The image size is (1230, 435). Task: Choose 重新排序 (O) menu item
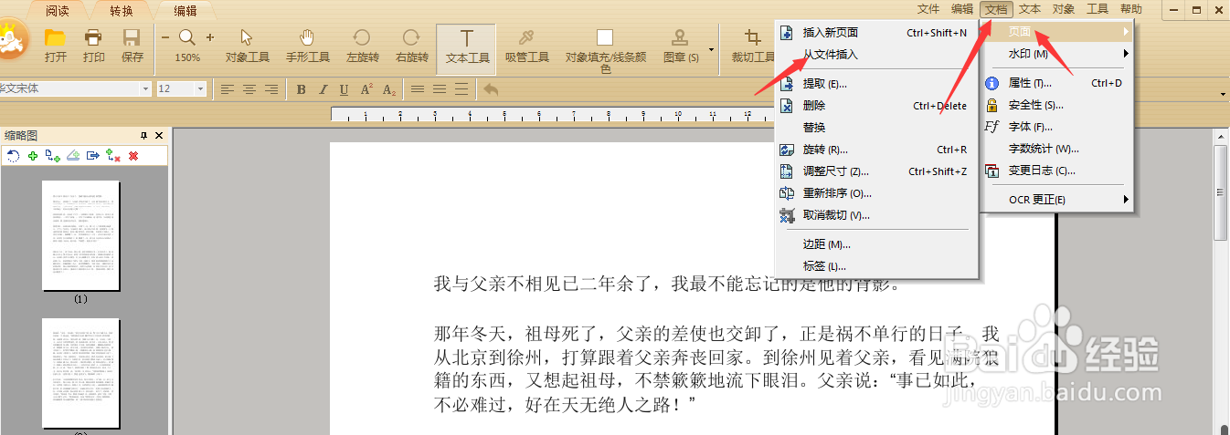(x=876, y=193)
